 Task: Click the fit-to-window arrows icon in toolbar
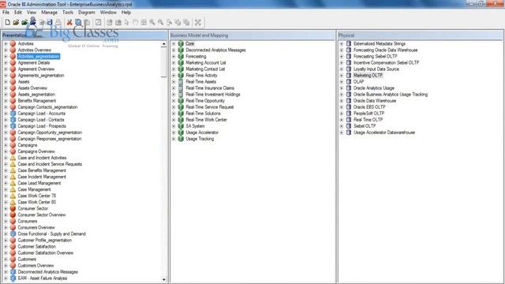198,22
